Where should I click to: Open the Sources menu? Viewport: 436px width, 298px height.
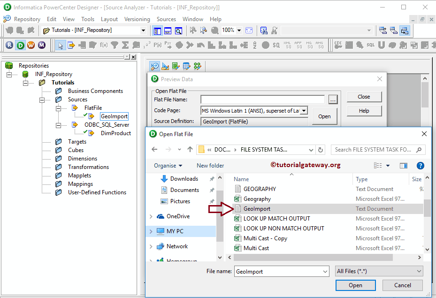[x=166, y=19]
